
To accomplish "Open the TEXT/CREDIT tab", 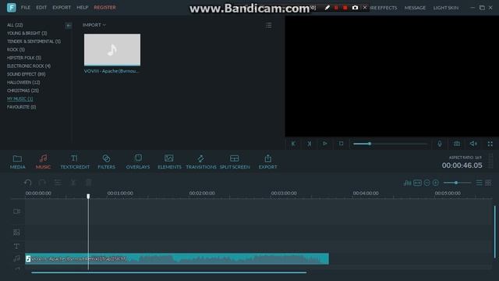I will pos(75,162).
